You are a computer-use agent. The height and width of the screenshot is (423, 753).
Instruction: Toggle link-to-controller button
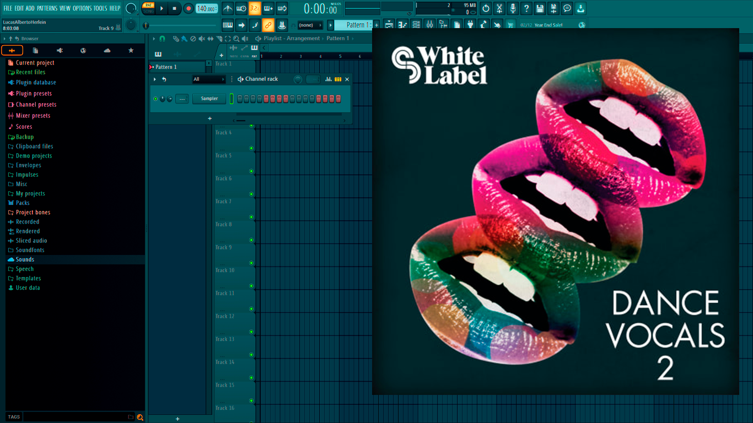(268, 25)
